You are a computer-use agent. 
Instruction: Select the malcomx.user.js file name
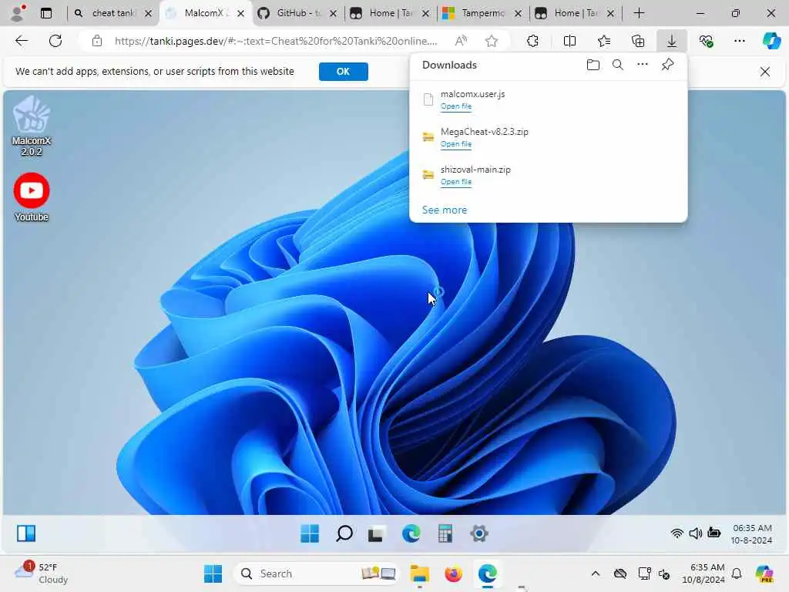click(x=472, y=94)
